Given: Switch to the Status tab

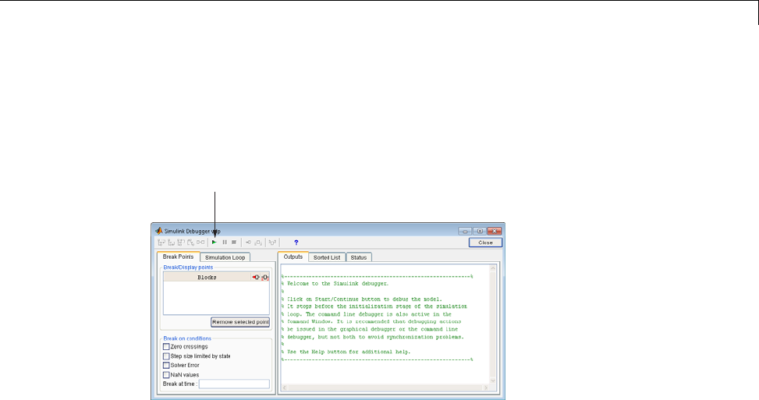Looking at the screenshot, I should [359, 257].
